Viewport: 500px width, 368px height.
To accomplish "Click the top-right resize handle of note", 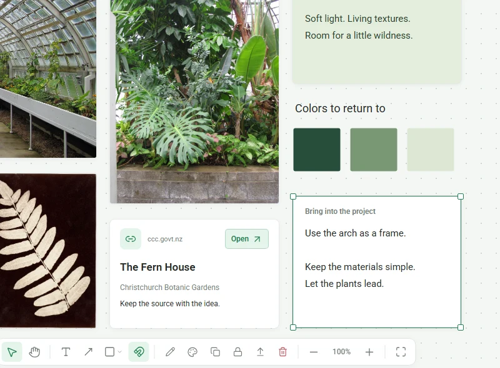I will pos(461,196).
